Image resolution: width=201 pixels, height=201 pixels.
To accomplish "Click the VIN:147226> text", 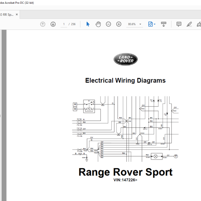I will tap(125, 180).
